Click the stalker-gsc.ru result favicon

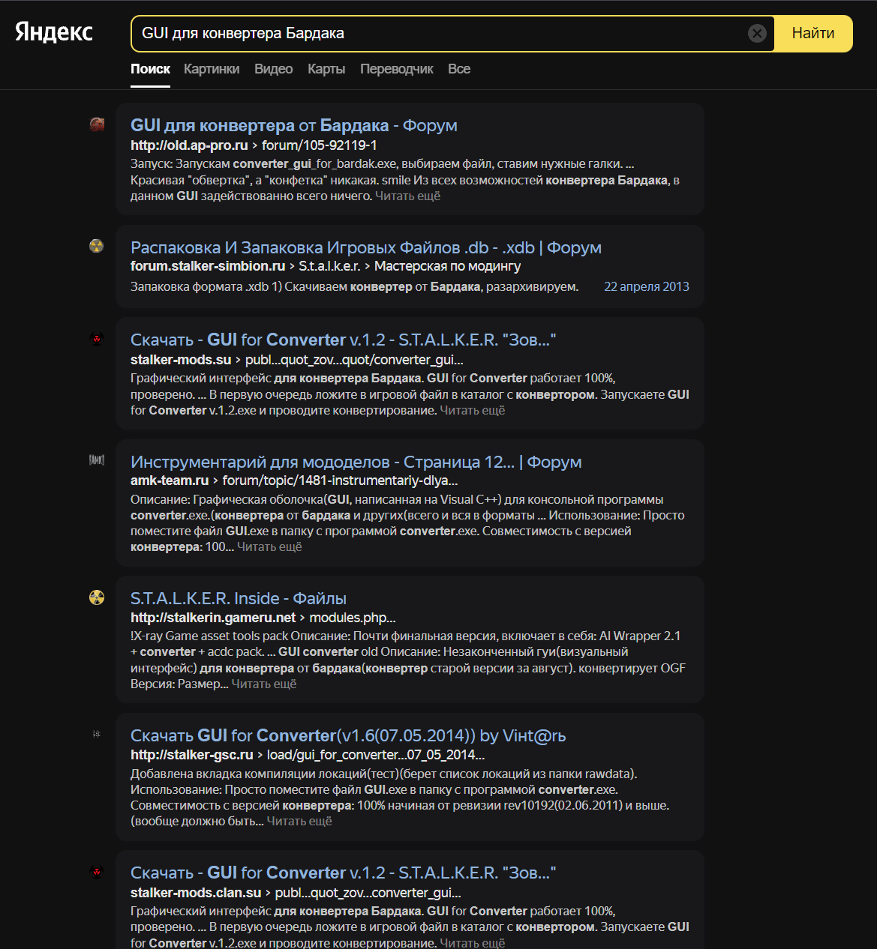coord(97,734)
